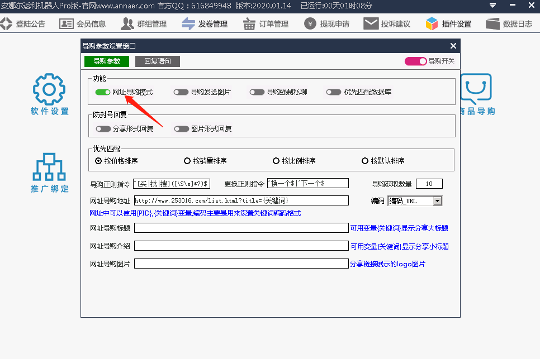Enable 导购强制私聊 switch

tap(257, 92)
